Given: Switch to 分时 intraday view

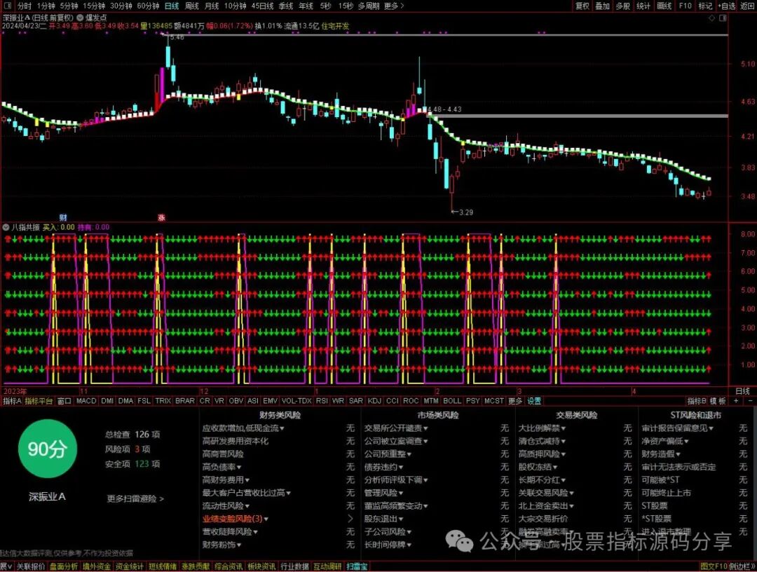Looking at the screenshot, I should pyautogui.click(x=24, y=6).
